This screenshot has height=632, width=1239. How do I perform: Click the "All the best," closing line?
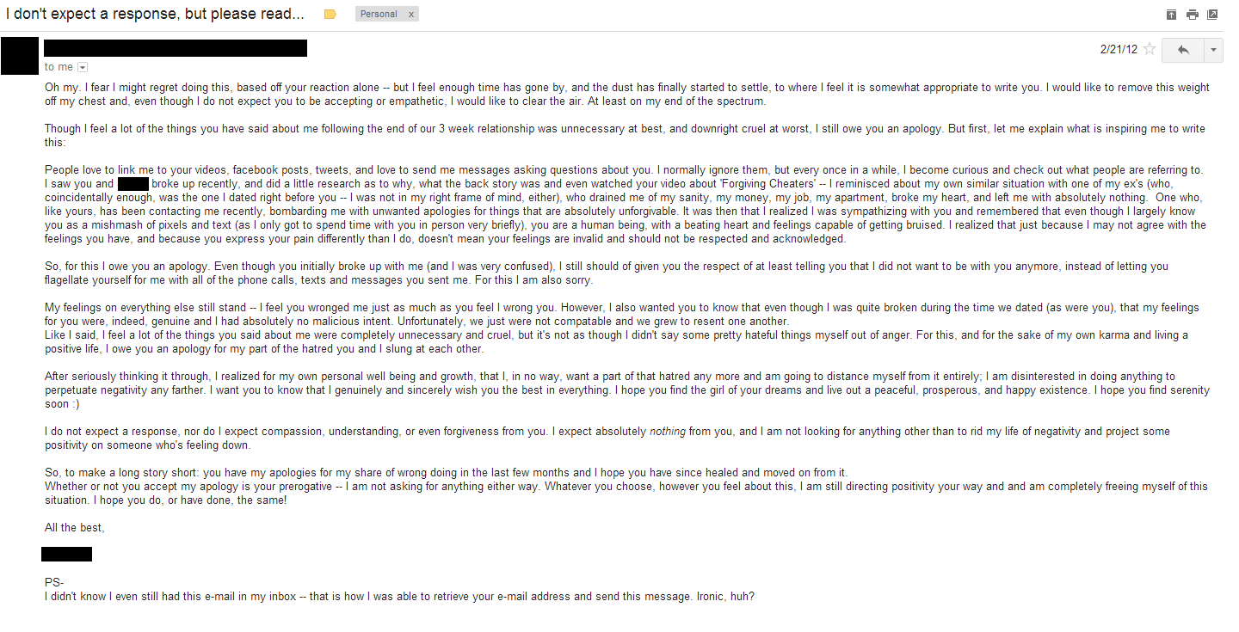[x=75, y=527]
